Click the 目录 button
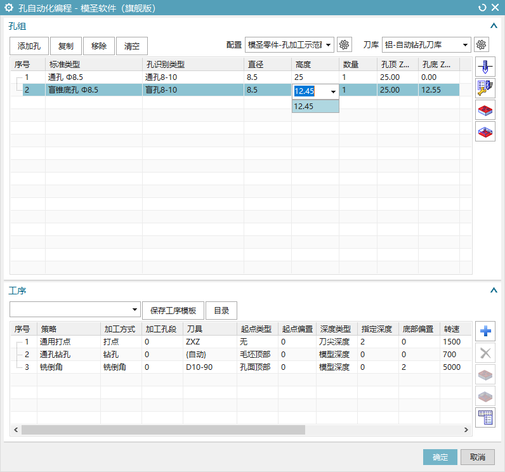Viewport: 505px width, 472px height. 221,310
